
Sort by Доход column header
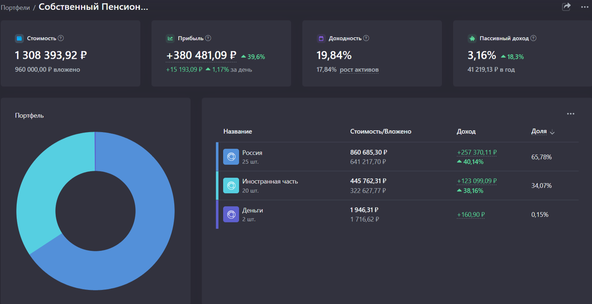click(466, 132)
